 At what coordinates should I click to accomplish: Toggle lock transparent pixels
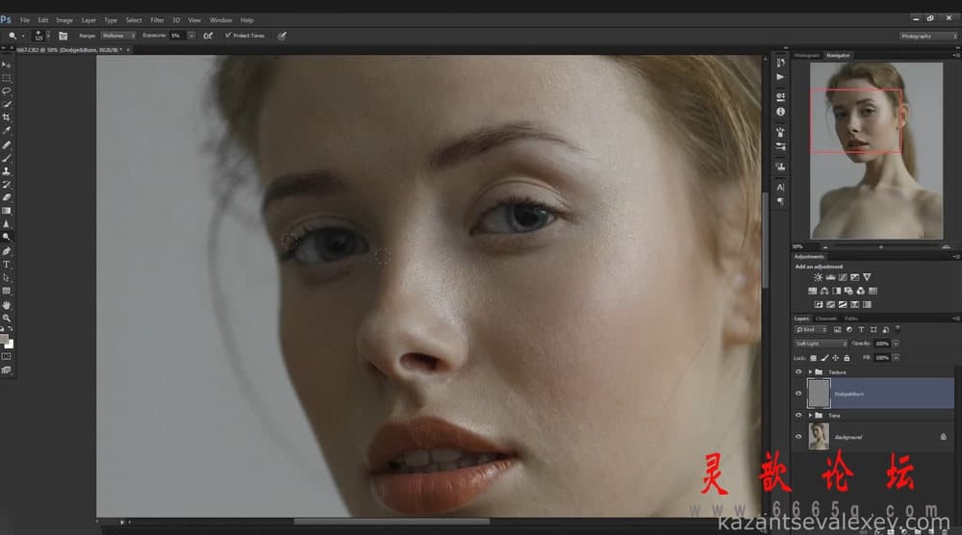[814, 358]
